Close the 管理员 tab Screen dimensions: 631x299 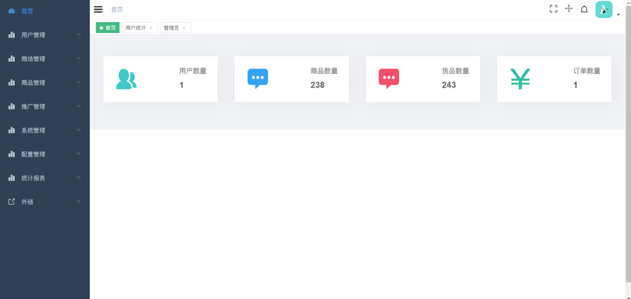(184, 28)
